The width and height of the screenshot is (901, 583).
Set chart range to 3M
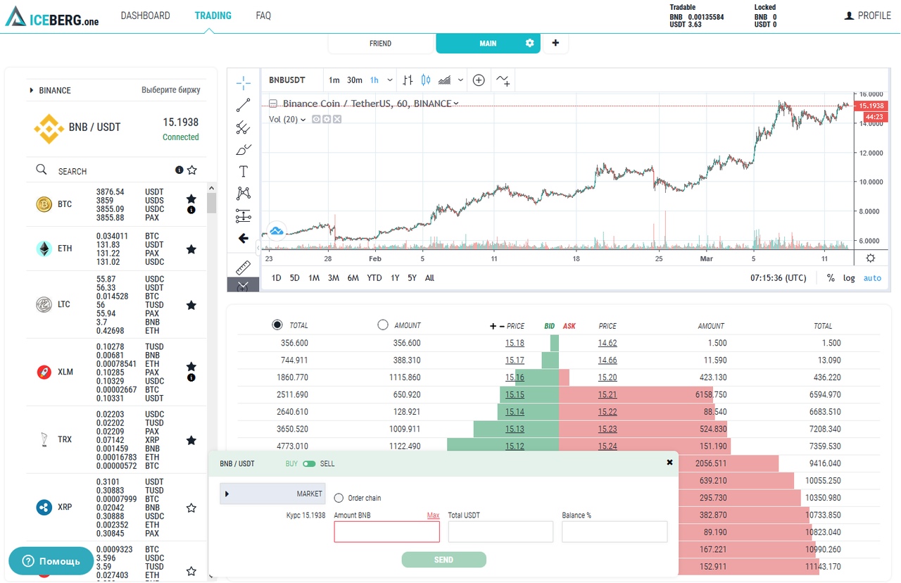coord(334,278)
